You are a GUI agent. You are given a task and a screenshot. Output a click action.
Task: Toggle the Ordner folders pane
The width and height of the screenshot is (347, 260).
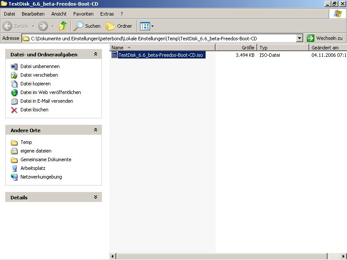point(119,26)
